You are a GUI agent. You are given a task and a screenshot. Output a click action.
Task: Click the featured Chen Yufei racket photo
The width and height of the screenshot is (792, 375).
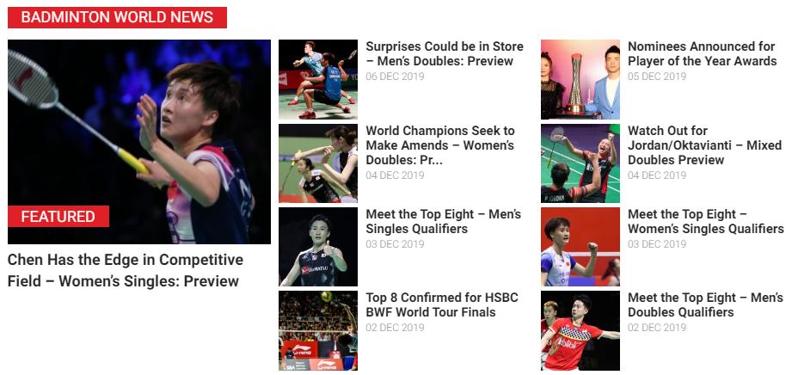click(x=139, y=142)
